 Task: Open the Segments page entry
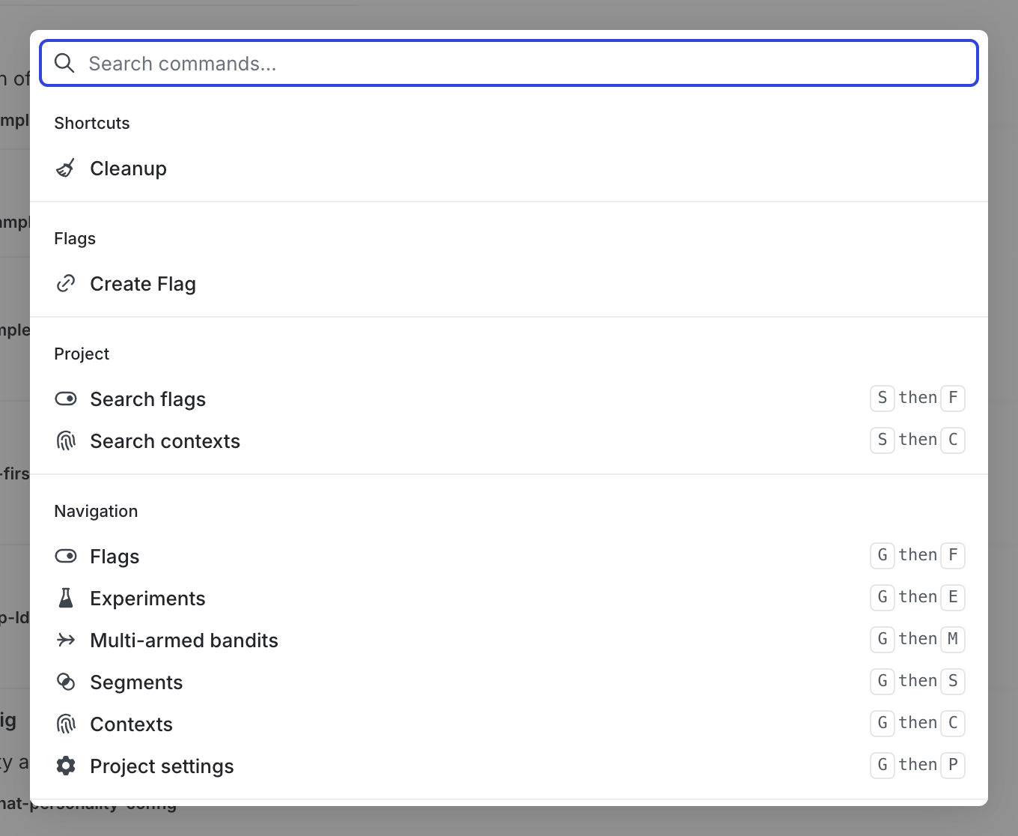pyautogui.click(x=136, y=682)
